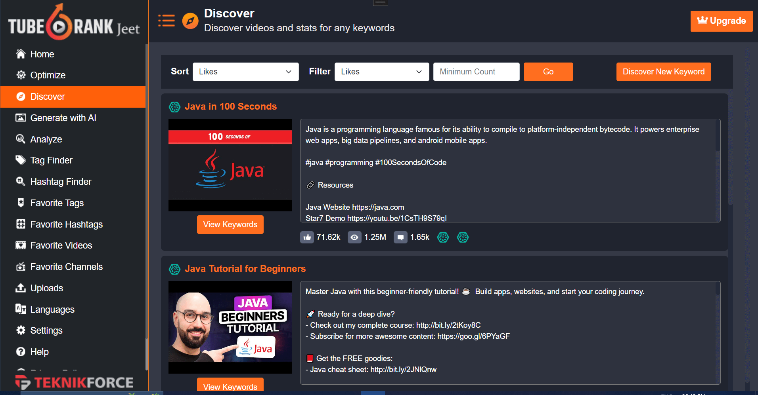Click the first AI icon after 1.65k
This screenshot has height=395, width=758.
[443, 237]
